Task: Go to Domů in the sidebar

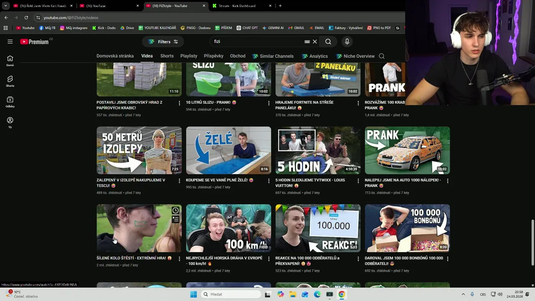Action: tap(10, 61)
